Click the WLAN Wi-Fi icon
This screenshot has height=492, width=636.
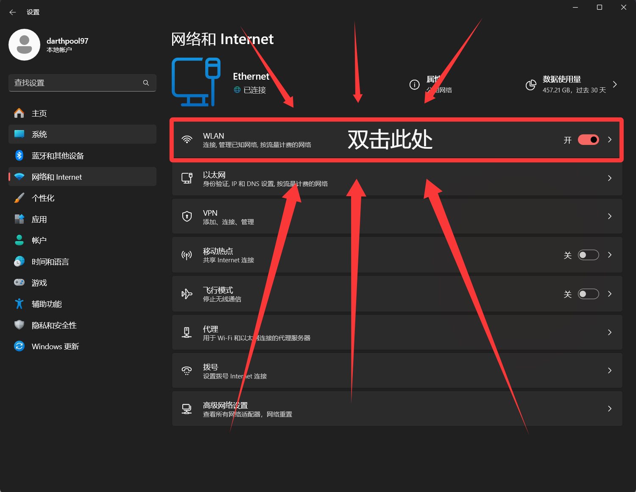point(187,139)
